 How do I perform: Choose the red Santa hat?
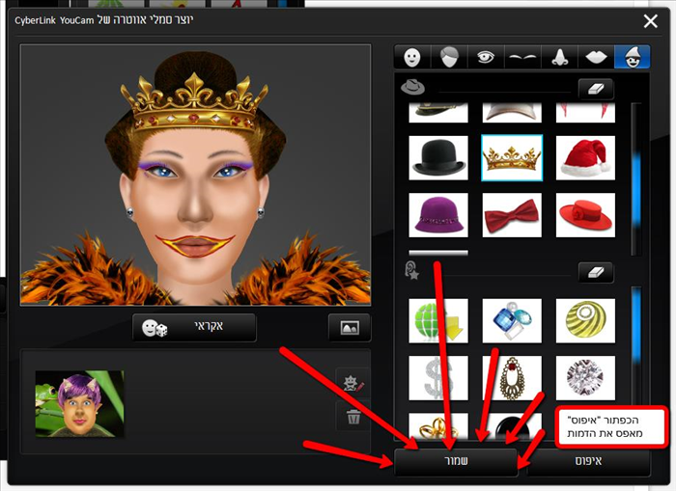[x=585, y=157]
